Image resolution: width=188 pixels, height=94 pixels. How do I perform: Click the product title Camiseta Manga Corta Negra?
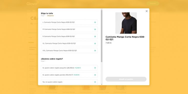[x=125, y=38]
